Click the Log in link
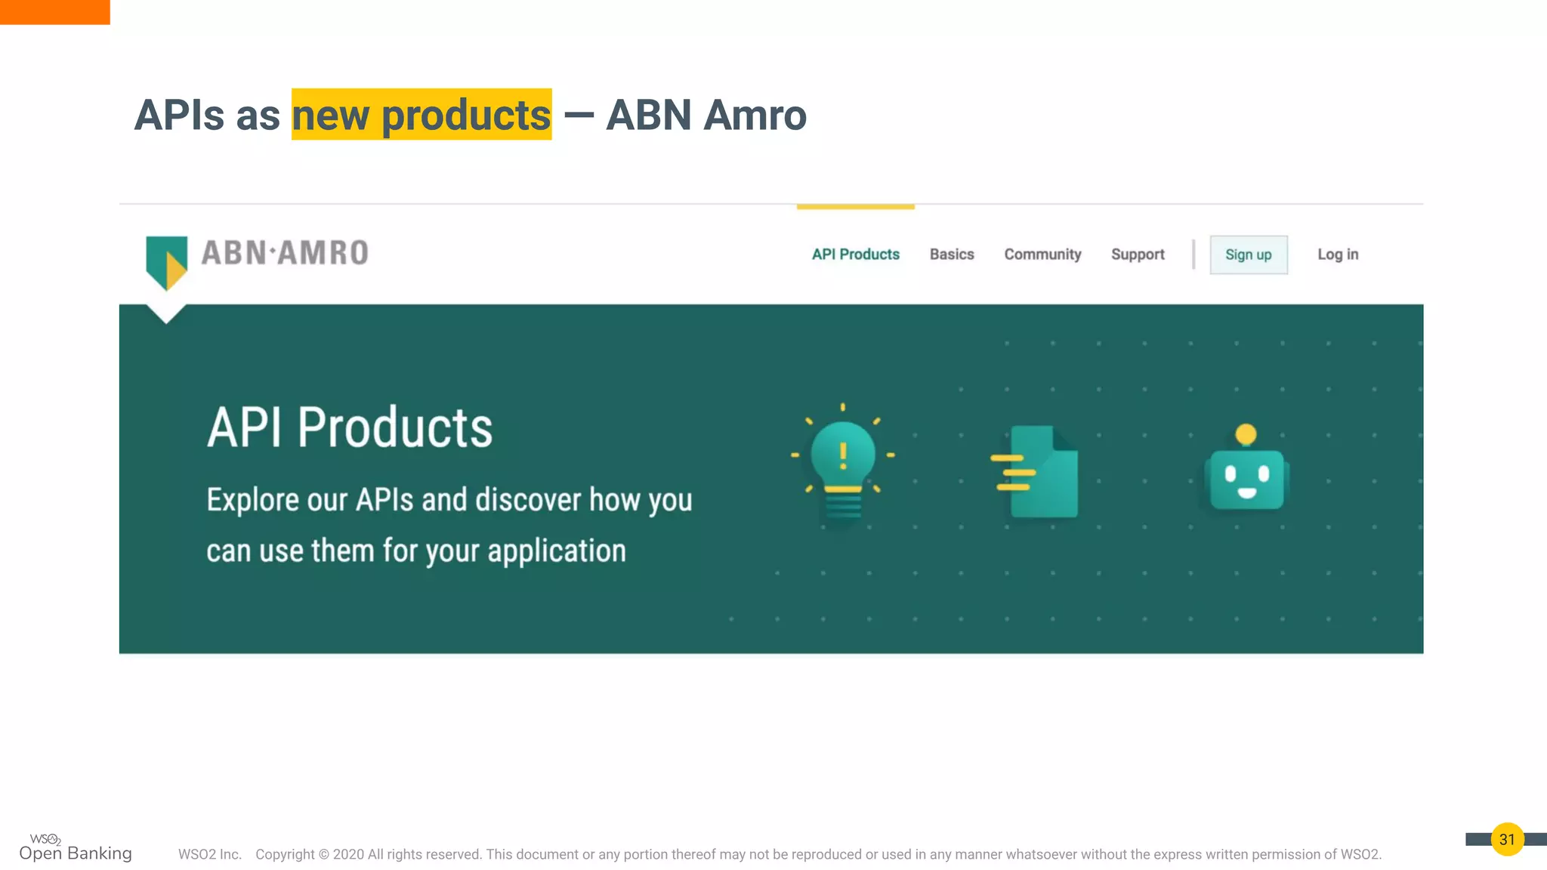 [x=1338, y=255]
